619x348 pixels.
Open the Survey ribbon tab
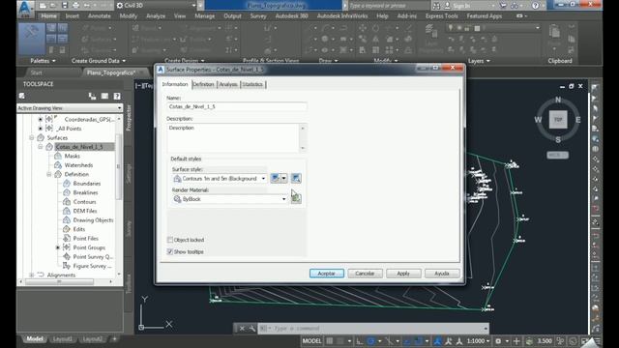(258, 16)
